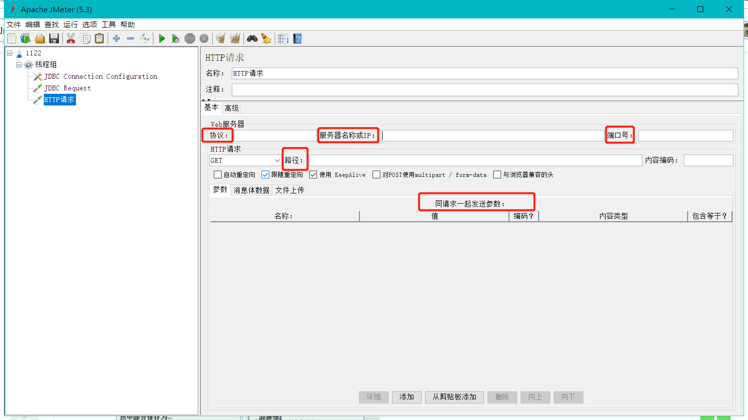Open the 运行 menu
The image size is (748, 420).
71,24
